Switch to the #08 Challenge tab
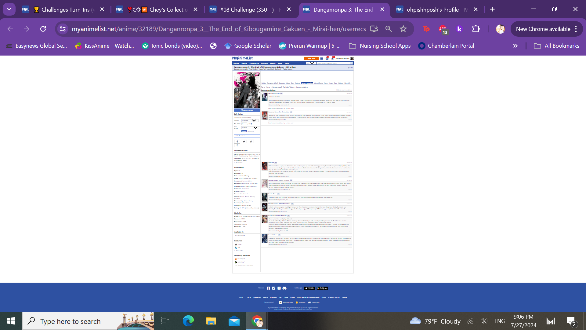Screen dimensions: 586x330 coord(251,9)
